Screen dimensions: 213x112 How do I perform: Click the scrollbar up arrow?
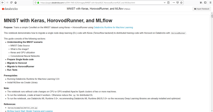click(x=212, y=13)
